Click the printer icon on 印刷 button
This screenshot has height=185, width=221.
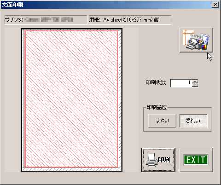tap(151, 160)
